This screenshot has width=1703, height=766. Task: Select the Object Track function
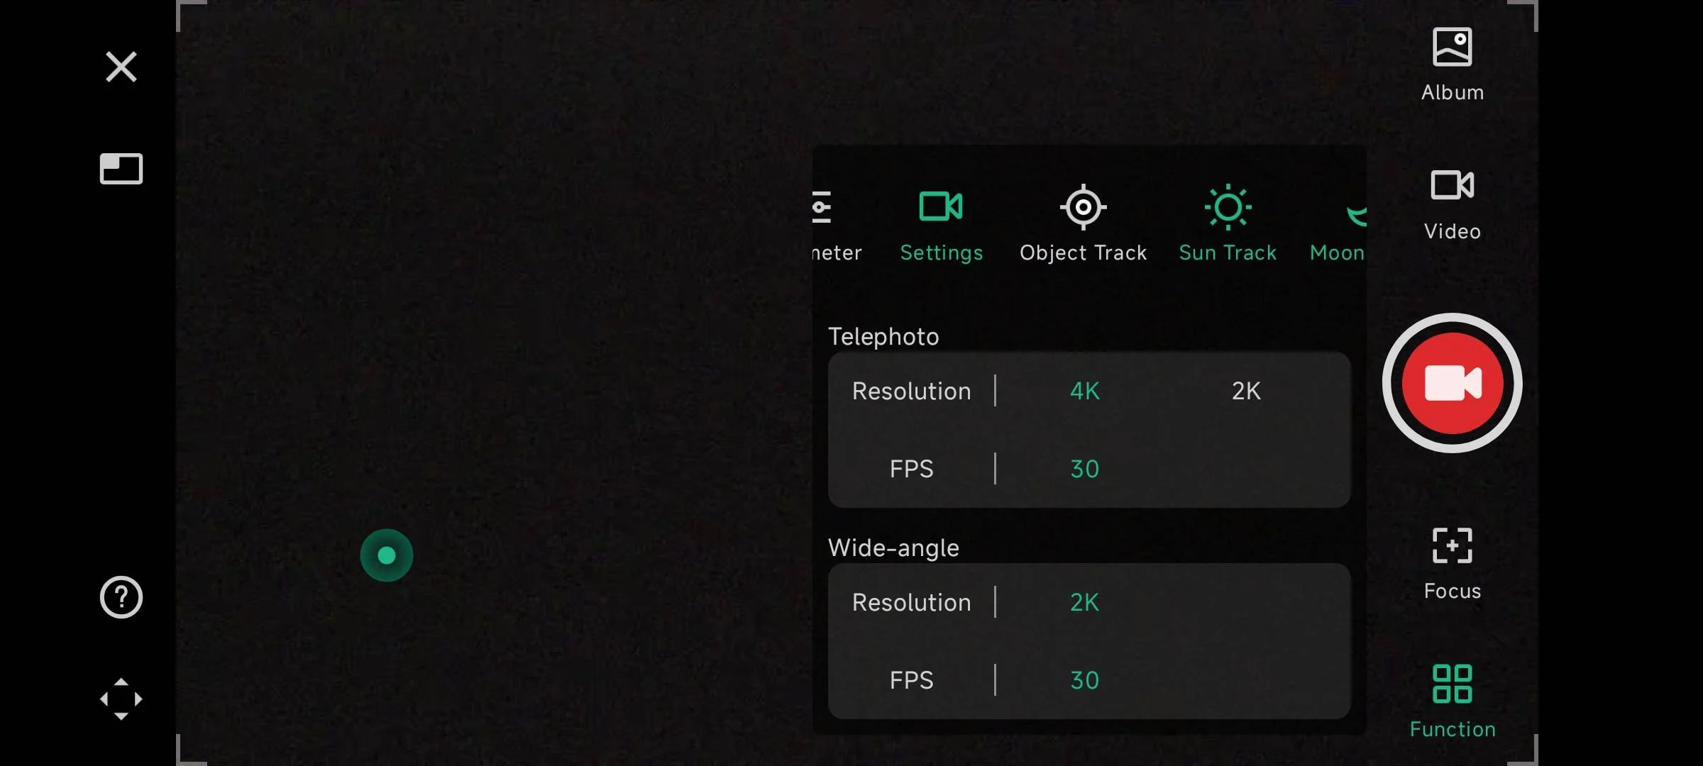[1083, 224]
